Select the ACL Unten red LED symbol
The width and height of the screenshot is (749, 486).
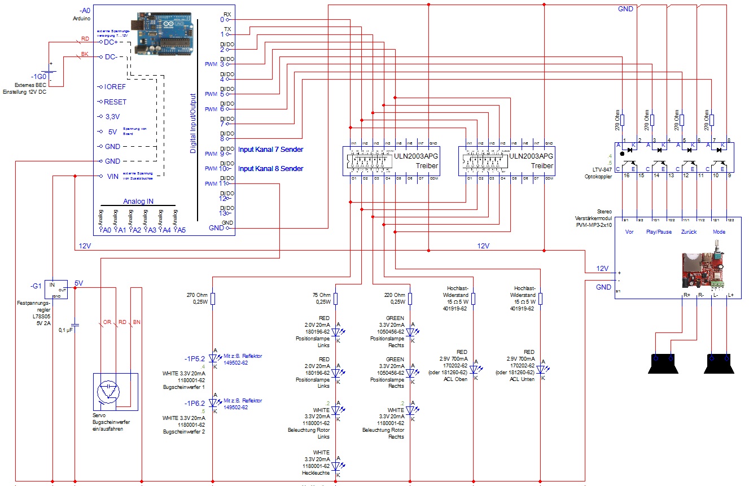pos(541,370)
